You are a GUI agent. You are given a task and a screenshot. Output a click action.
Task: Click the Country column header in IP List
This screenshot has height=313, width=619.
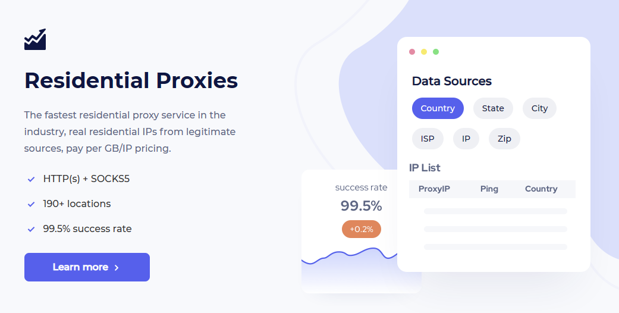pyautogui.click(x=541, y=189)
